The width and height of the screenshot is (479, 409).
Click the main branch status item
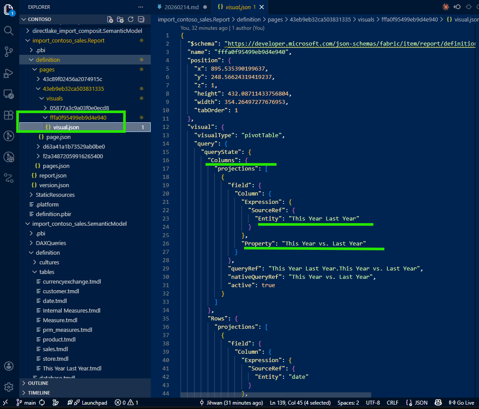coord(26,402)
